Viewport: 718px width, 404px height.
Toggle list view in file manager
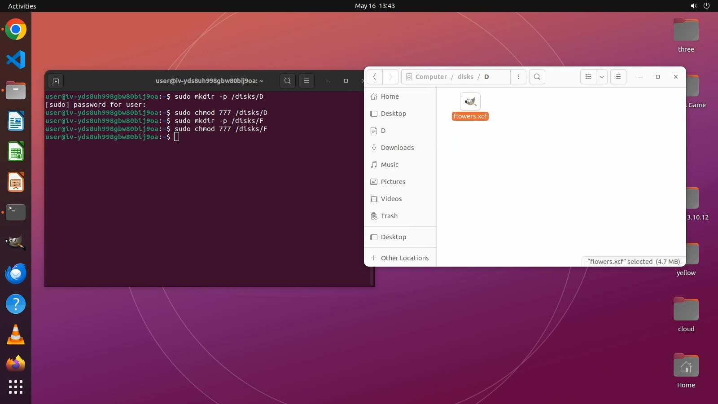[x=588, y=77]
